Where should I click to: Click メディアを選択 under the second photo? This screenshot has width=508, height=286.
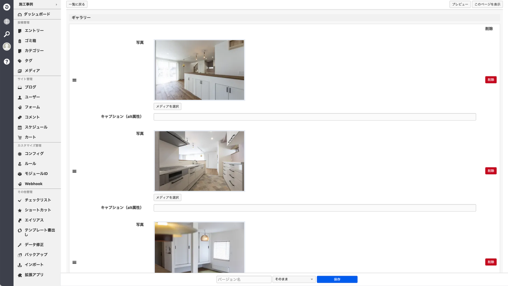point(167,197)
